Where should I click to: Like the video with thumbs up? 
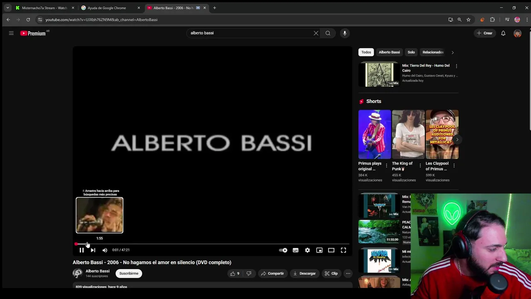235,274
